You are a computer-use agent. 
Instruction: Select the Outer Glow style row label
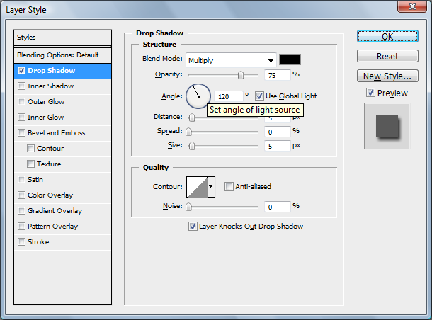click(x=46, y=102)
